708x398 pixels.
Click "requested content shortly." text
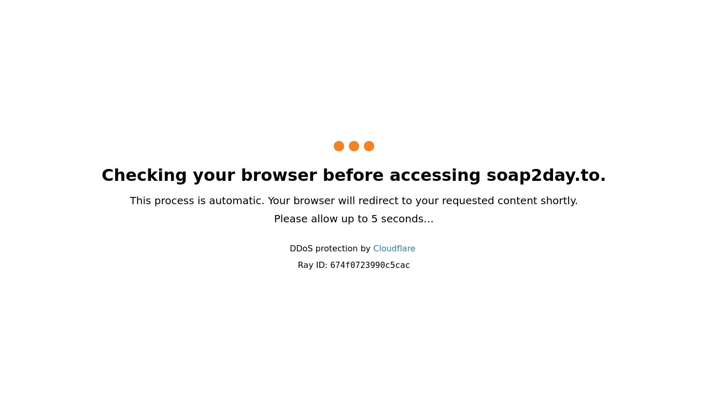click(x=510, y=201)
